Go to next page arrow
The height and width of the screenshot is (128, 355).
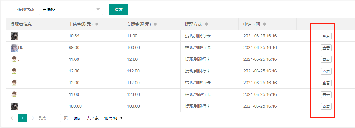(33, 118)
